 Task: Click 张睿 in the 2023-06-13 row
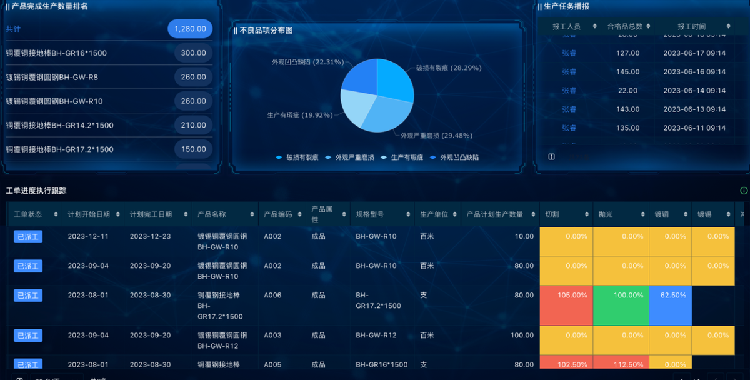click(569, 109)
